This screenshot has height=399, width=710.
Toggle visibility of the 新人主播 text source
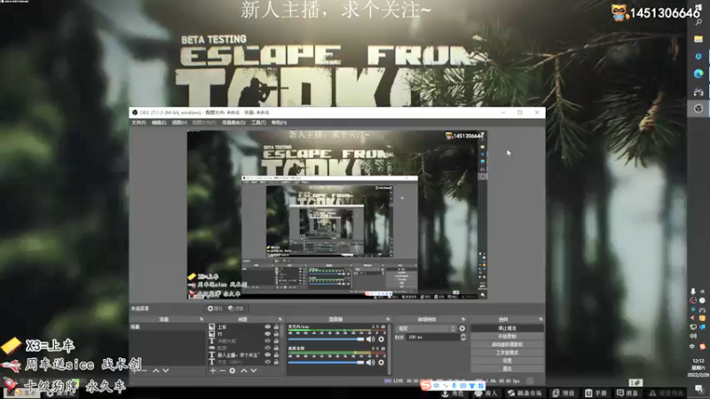(x=267, y=356)
